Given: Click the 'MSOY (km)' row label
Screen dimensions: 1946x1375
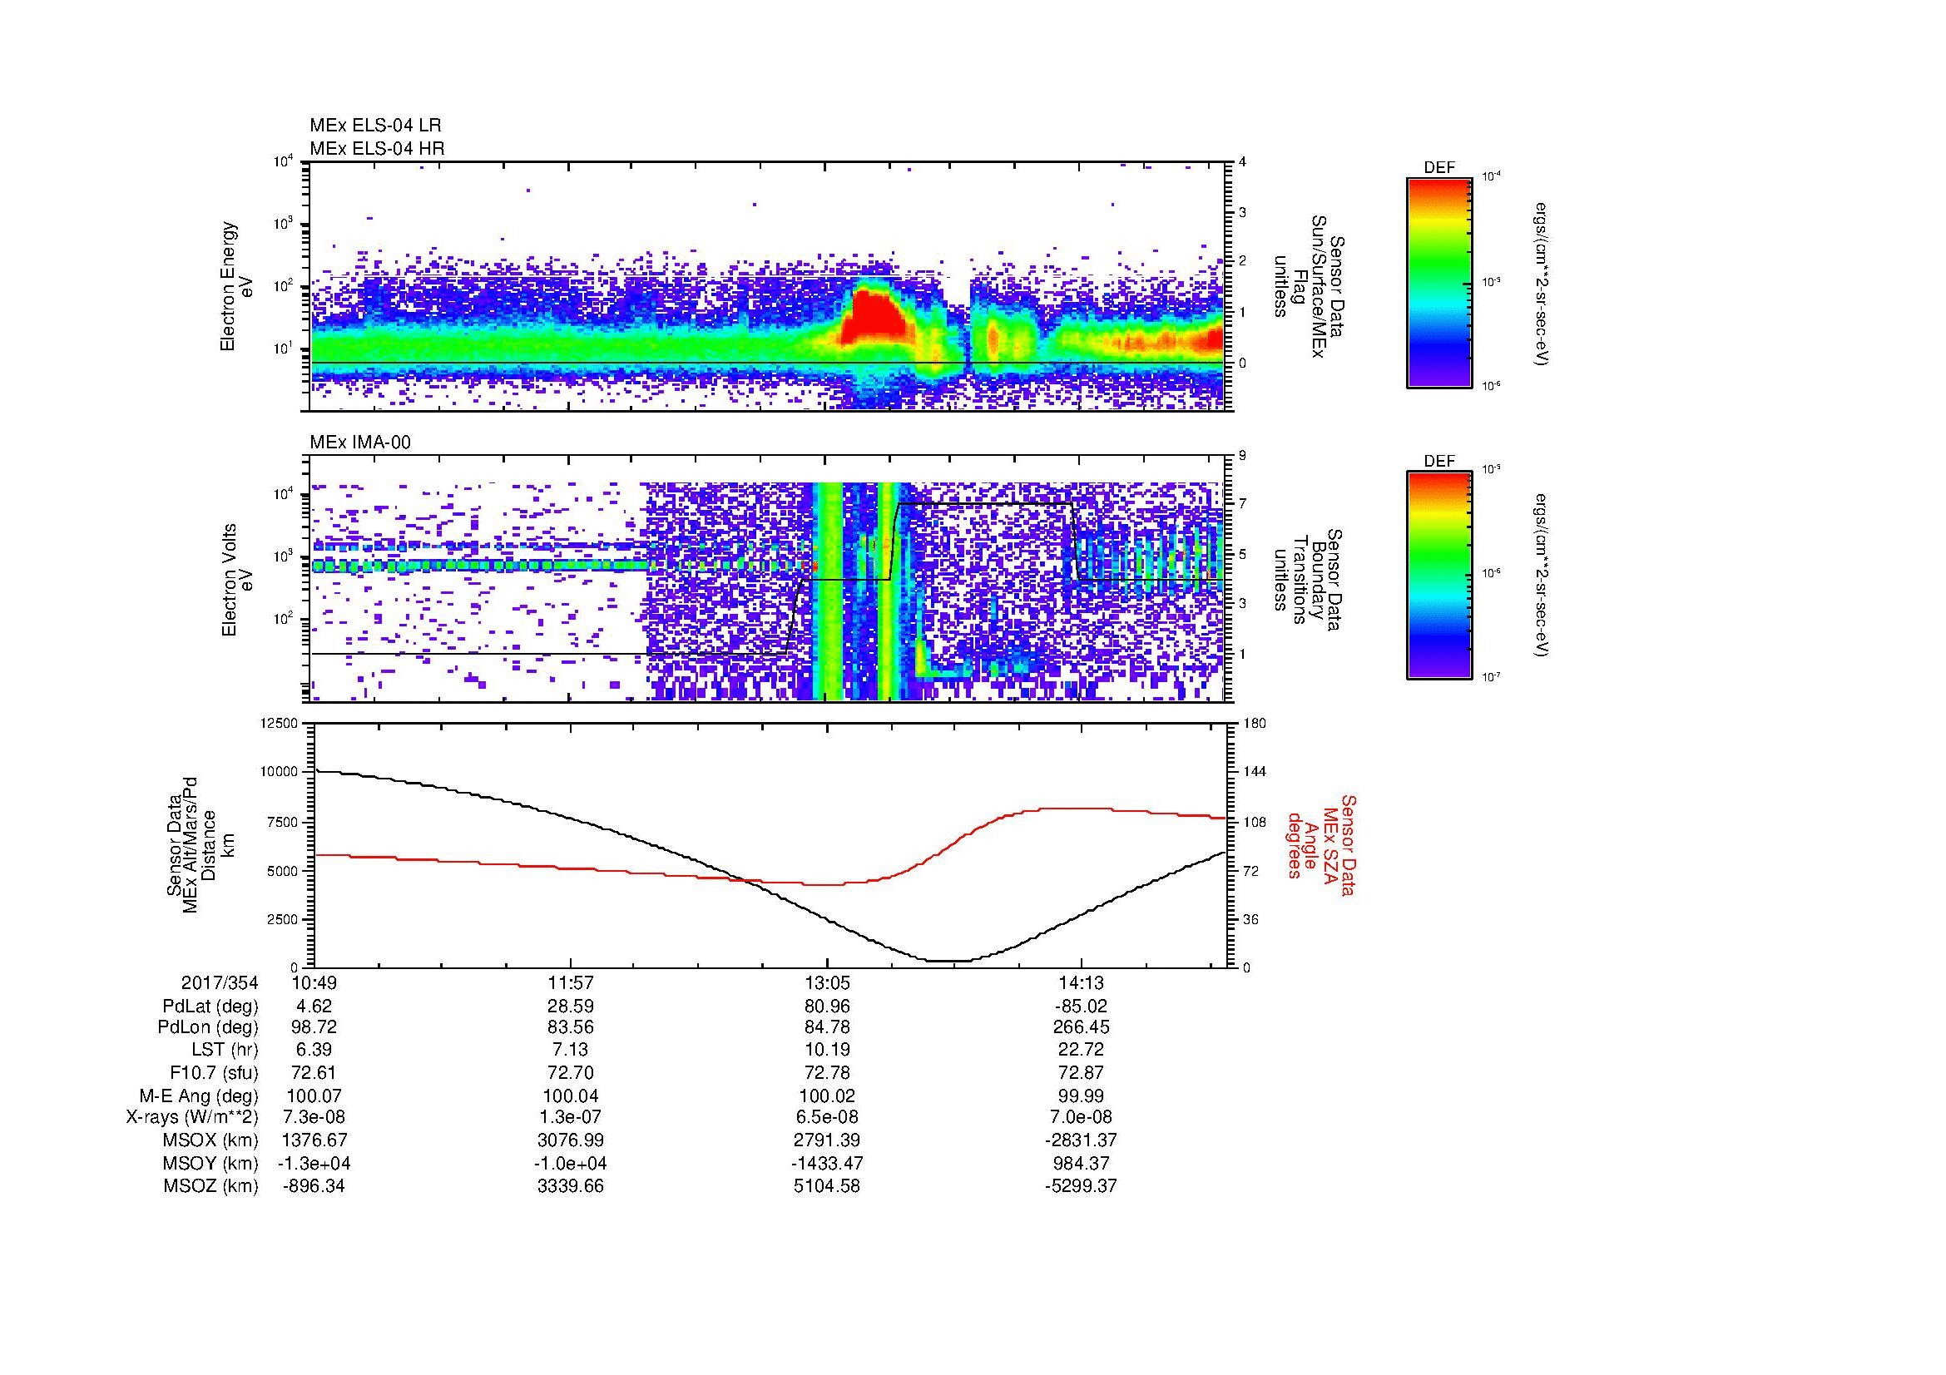Looking at the screenshot, I should coord(211,1164).
